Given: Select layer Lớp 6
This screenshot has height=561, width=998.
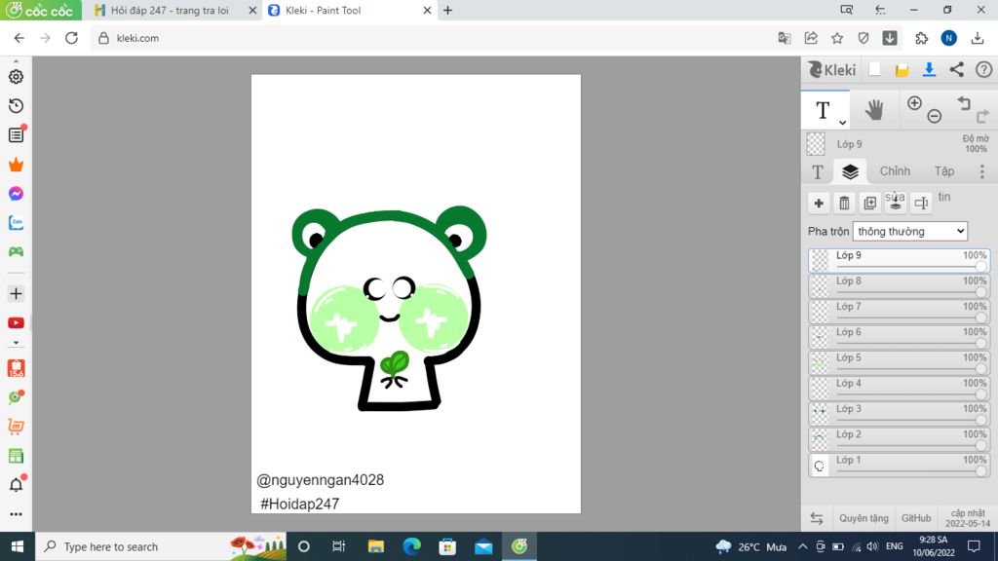Looking at the screenshot, I should pos(899,337).
